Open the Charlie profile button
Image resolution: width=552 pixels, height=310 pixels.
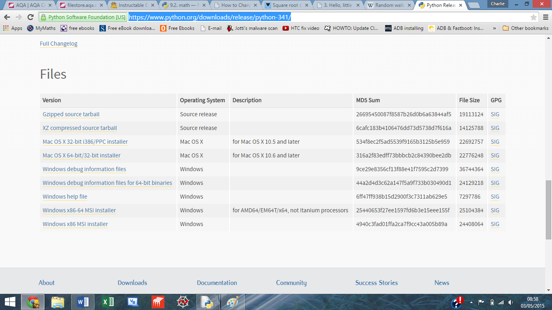497,4
